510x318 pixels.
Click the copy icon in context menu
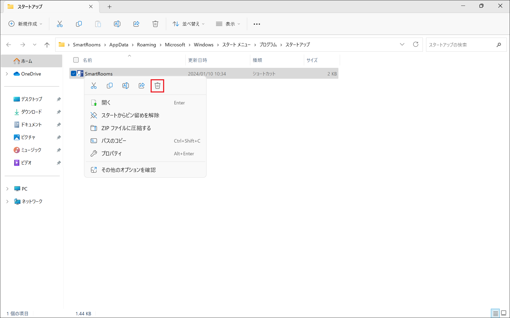click(x=110, y=86)
